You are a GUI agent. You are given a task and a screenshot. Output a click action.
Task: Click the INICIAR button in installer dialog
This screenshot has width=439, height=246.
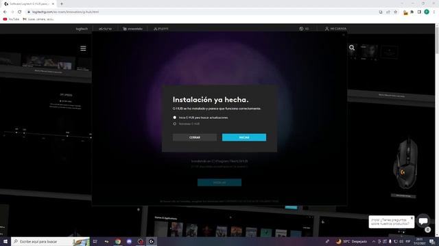tap(244, 137)
